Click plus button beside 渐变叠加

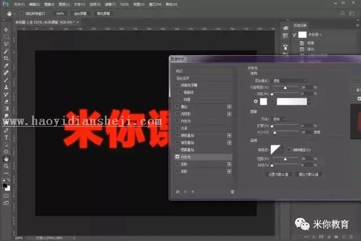tap(229, 142)
